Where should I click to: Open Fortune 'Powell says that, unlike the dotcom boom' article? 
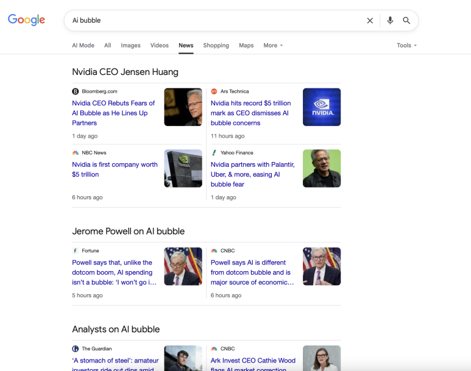coord(114,272)
